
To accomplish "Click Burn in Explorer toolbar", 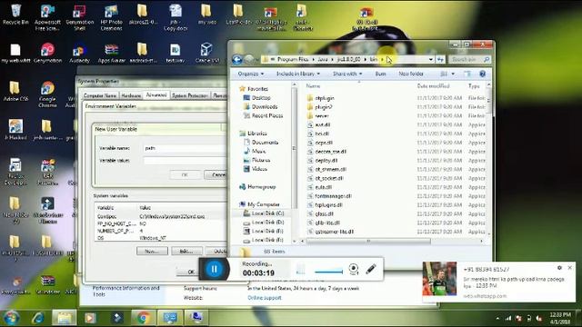I will 380,74.
